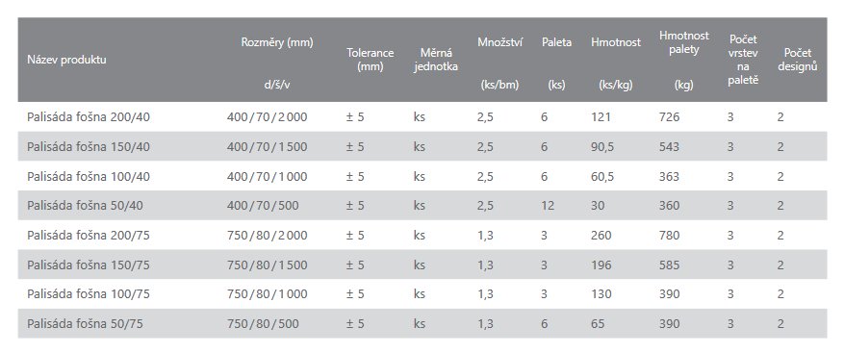The width and height of the screenshot is (844, 353).
Task: Click Palisáda fošna 200/40 row name
Action: tap(89, 116)
